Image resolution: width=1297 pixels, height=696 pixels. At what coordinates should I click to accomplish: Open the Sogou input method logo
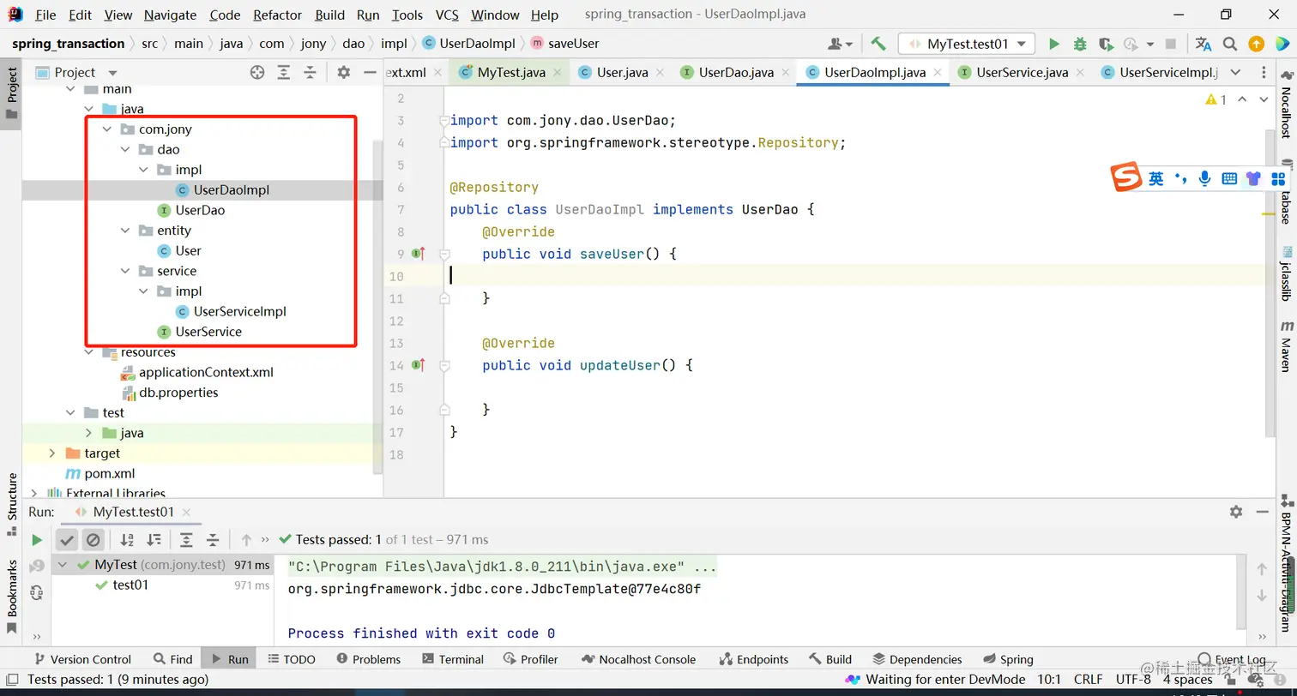(1127, 178)
